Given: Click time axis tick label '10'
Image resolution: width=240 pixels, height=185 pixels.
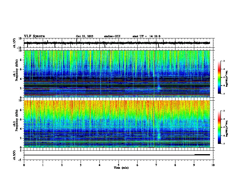Looking at the screenshot, I should [x=213, y=165].
